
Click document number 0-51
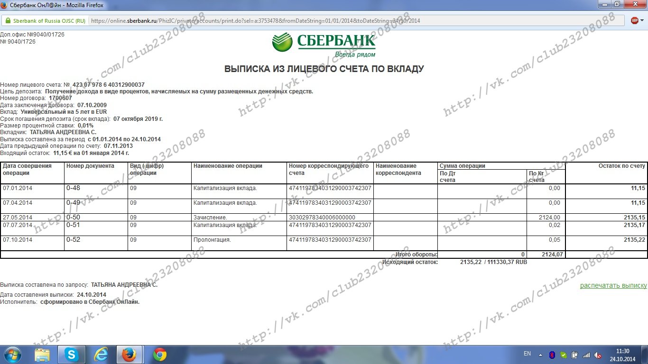73,225
